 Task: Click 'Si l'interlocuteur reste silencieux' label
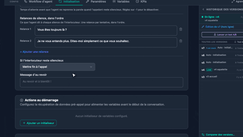point(42,61)
